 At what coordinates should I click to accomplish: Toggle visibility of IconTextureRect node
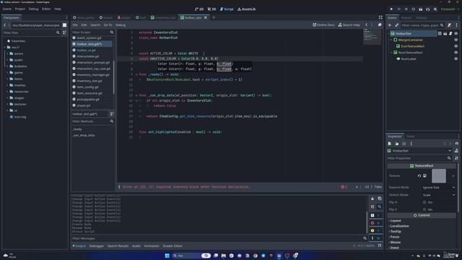tap(456, 46)
